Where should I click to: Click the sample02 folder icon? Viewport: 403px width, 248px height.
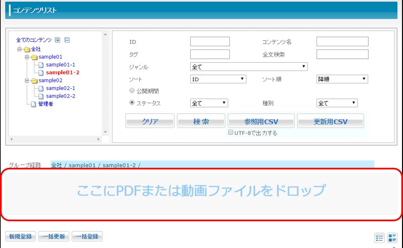[x=35, y=81]
